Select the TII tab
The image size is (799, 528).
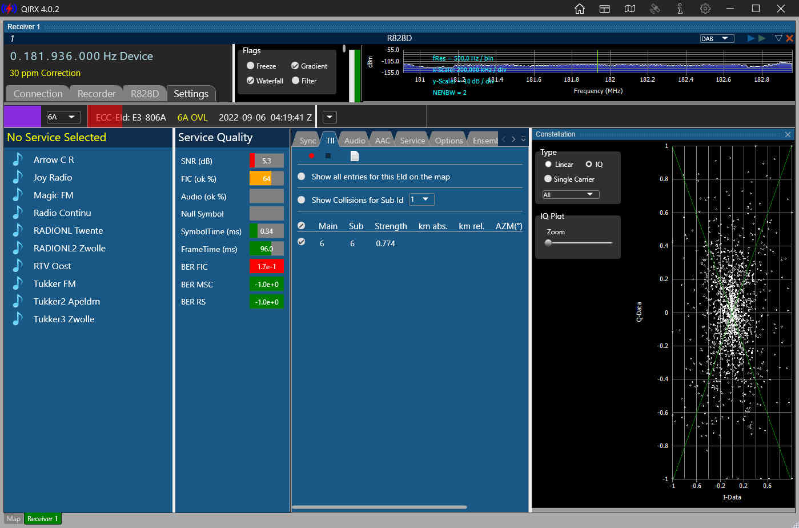(x=330, y=141)
